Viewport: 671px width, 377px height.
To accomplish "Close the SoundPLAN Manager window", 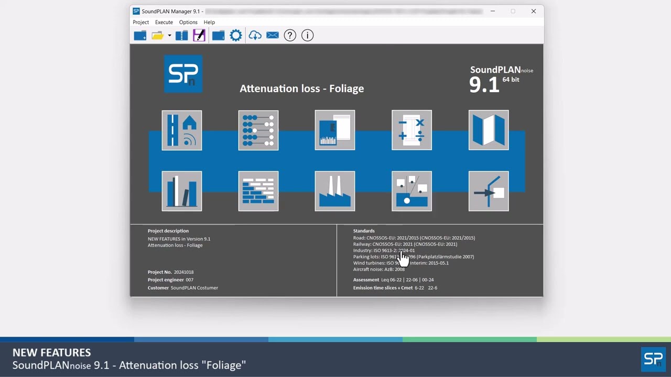I will pyautogui.click(x=534, y=11).
